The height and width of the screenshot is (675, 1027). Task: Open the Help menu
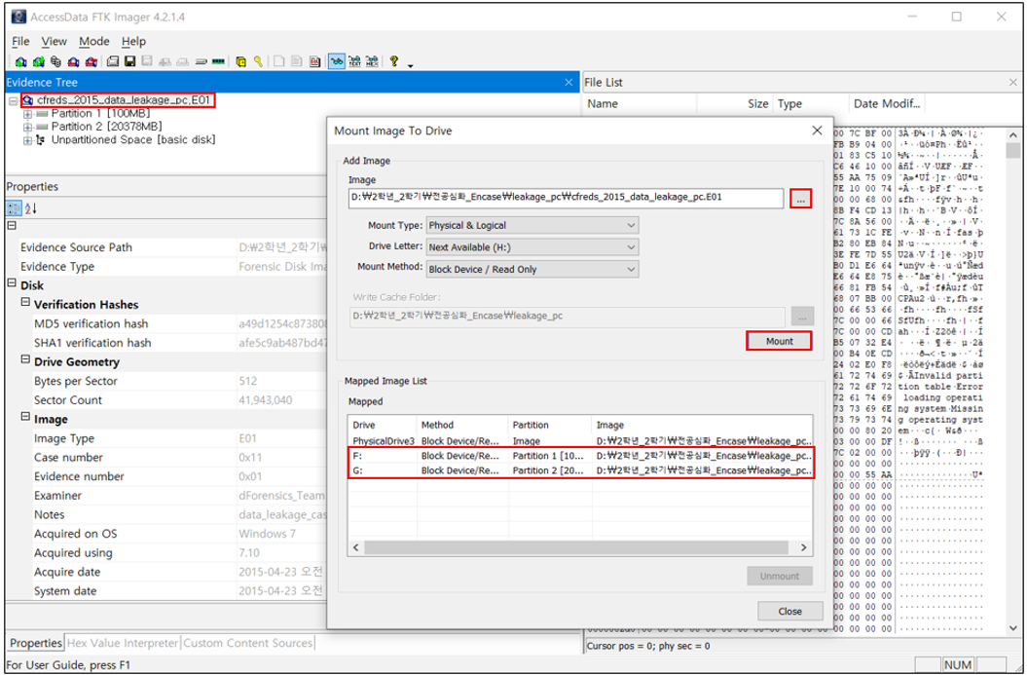[x=133, y=41]
